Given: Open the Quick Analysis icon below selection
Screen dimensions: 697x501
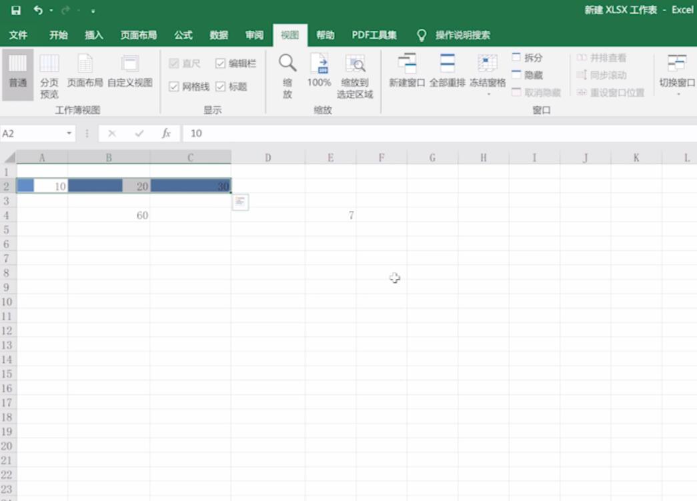Looking at the screenshot, I should 240,202.
